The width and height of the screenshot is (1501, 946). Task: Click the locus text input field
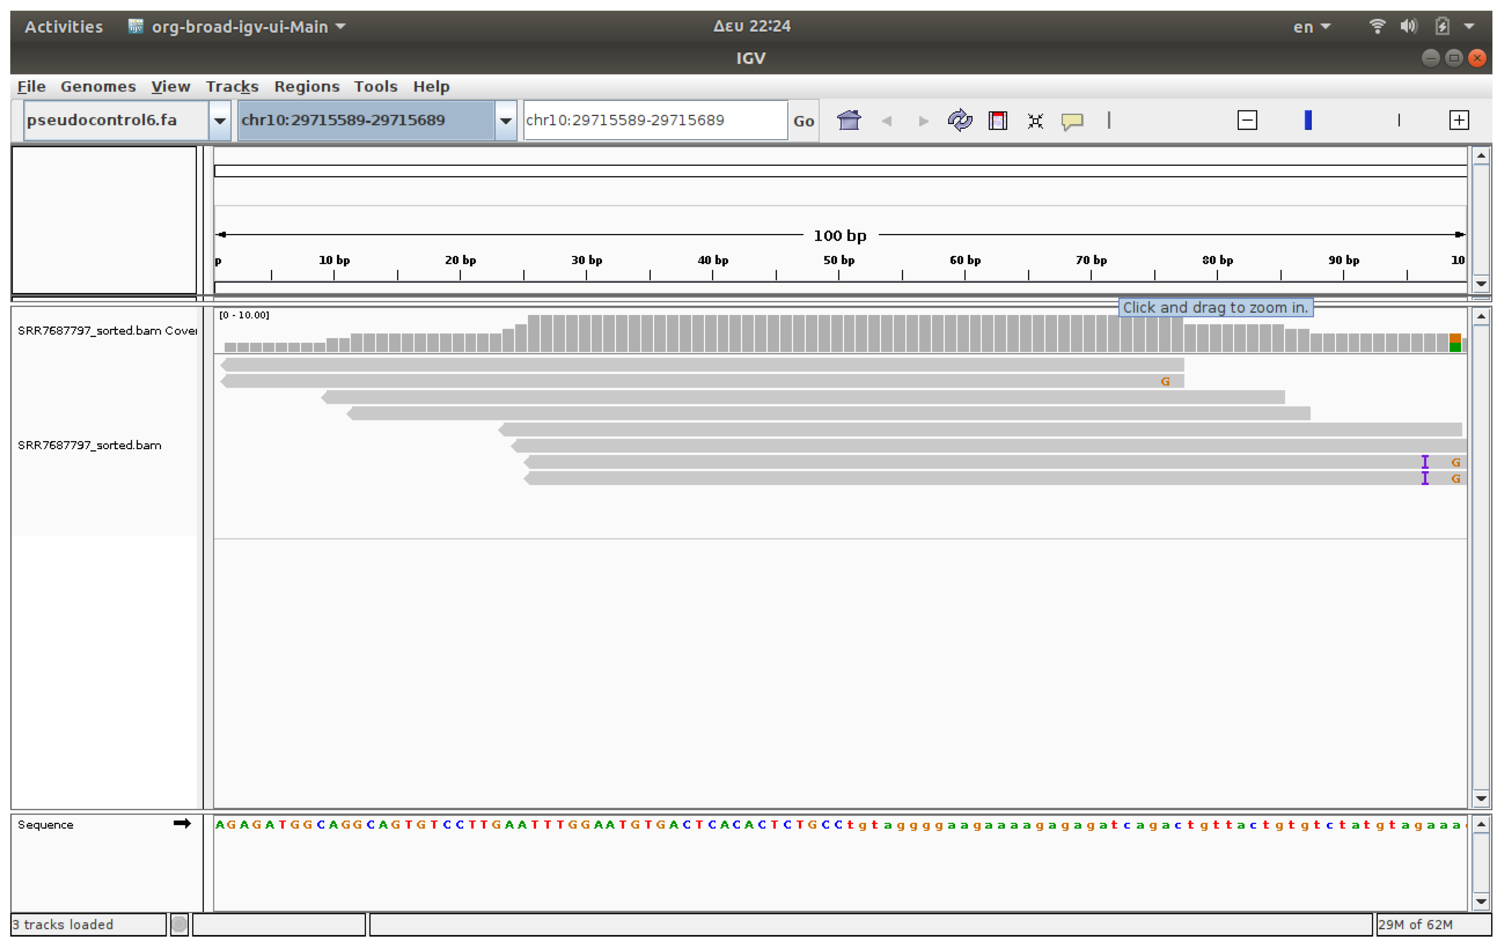(655, 120)
